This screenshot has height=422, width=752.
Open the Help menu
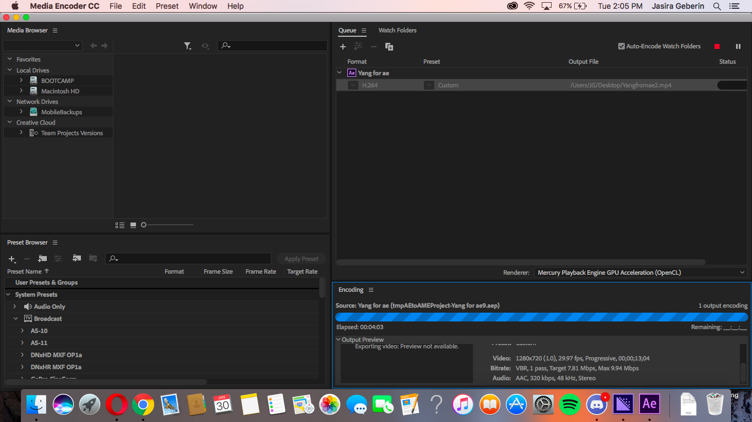pos(235,6)
